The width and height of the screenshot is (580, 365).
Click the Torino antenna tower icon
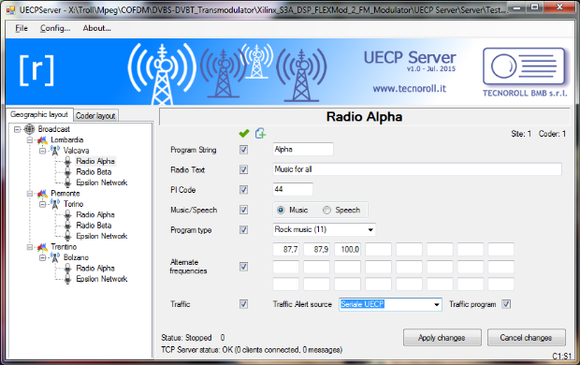[55, 204]
